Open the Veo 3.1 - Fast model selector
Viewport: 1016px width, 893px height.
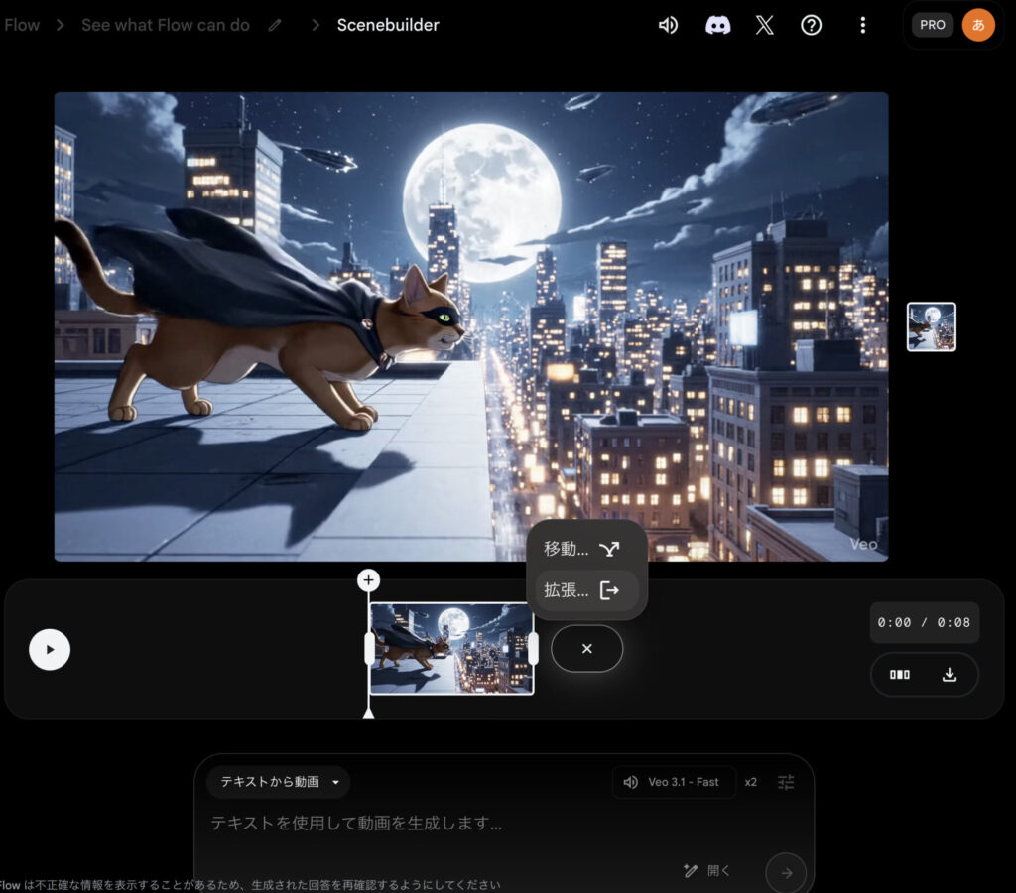pos(674,782)
